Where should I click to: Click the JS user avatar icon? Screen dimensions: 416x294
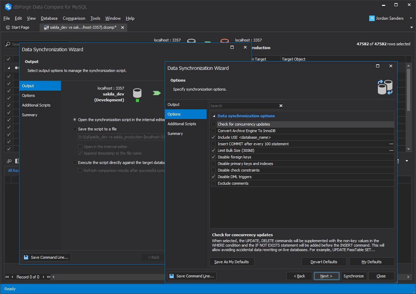372,18
